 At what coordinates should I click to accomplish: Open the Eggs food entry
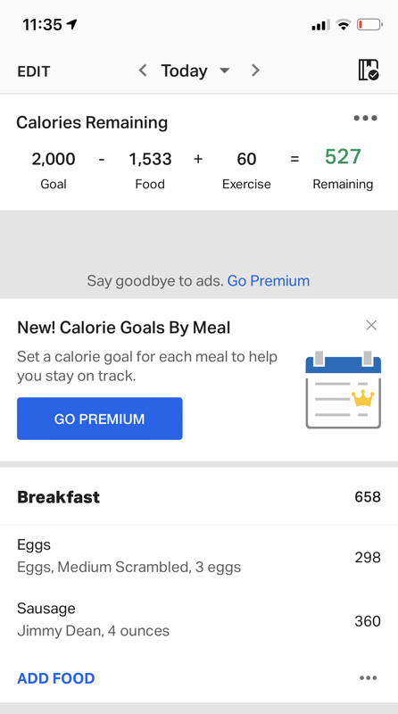(x=199, y=556)
